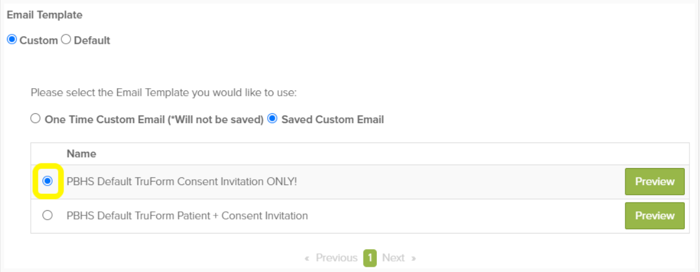Select the Consent Invitation ONLY! row radio
Image resolution: width=700 pixels, height=272 pixels.
click(x=48, y=182)
